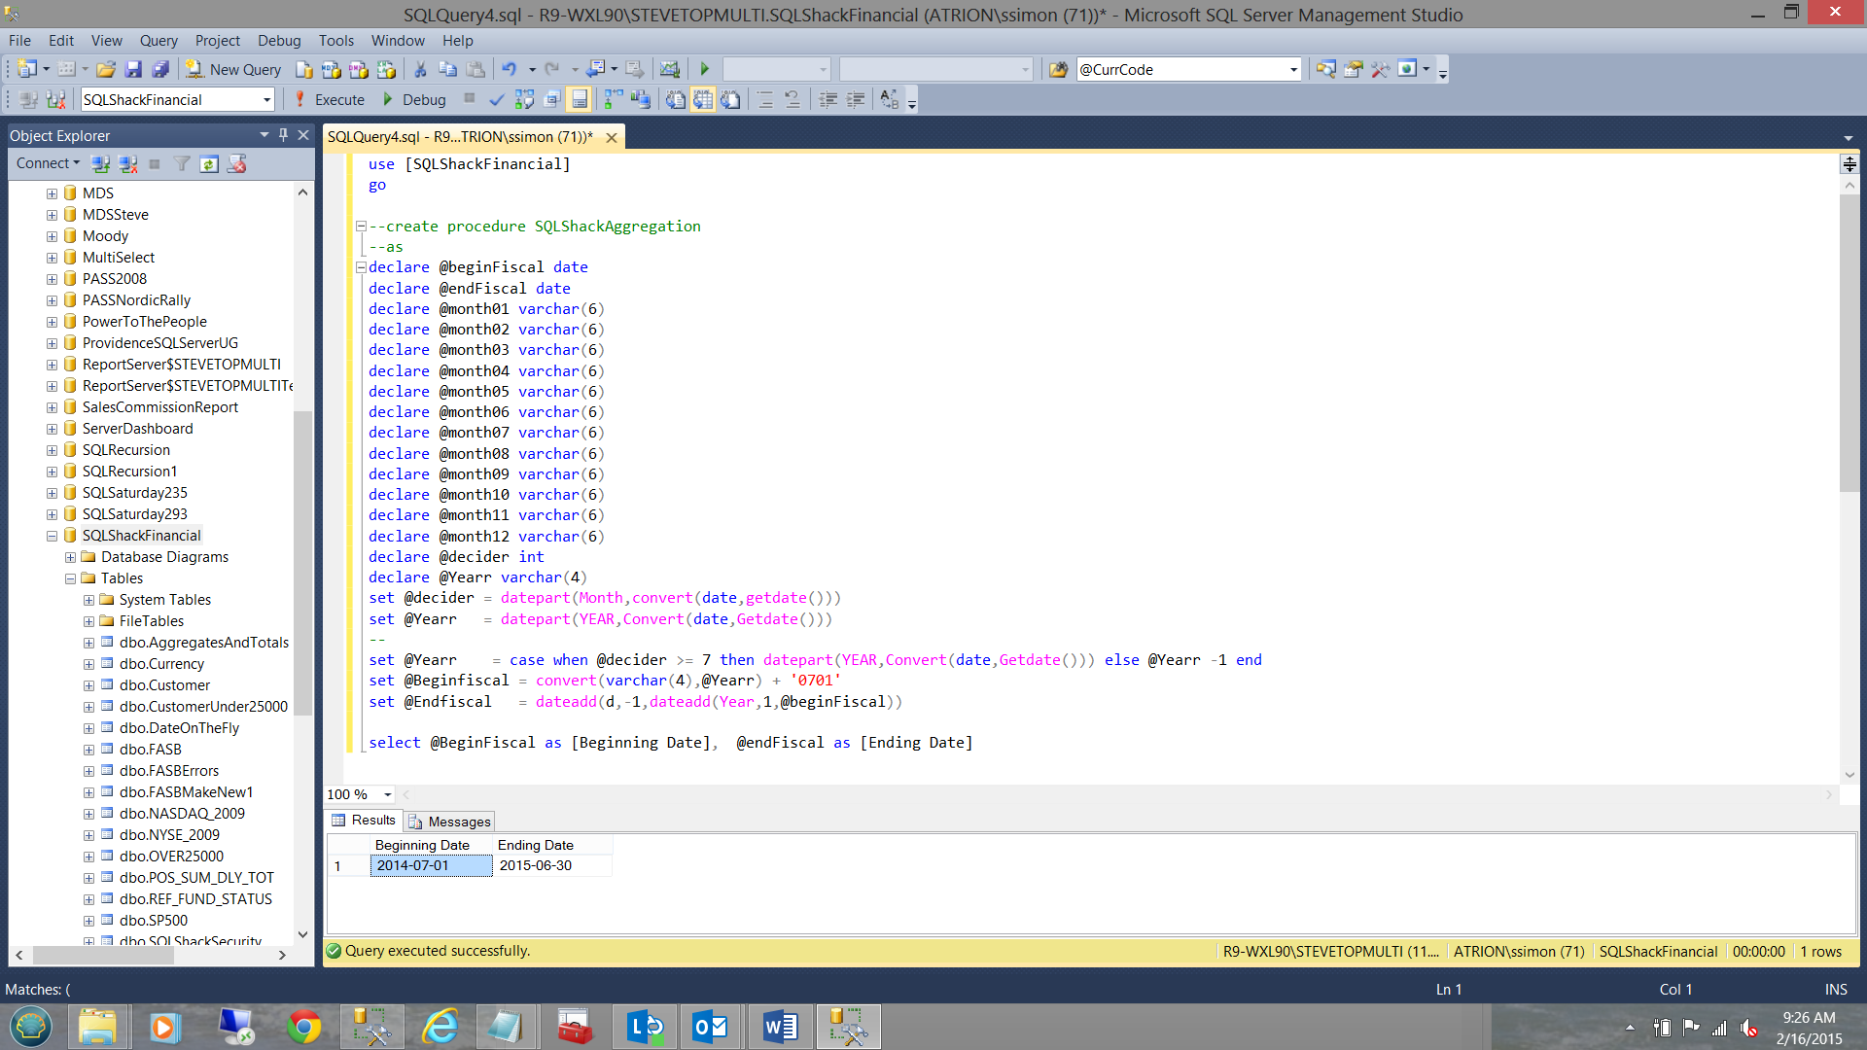Toggle Results to Grid mode
Viewport: 1867px width, 1050px height.
click(703, 99)
